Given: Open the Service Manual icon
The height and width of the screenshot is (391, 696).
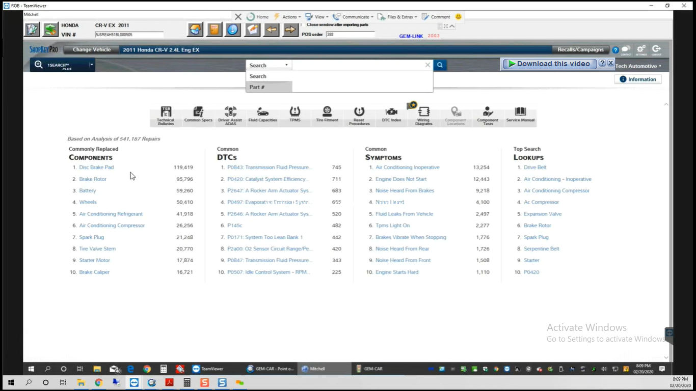Looking at the screenshot, I should coord(520,115).
